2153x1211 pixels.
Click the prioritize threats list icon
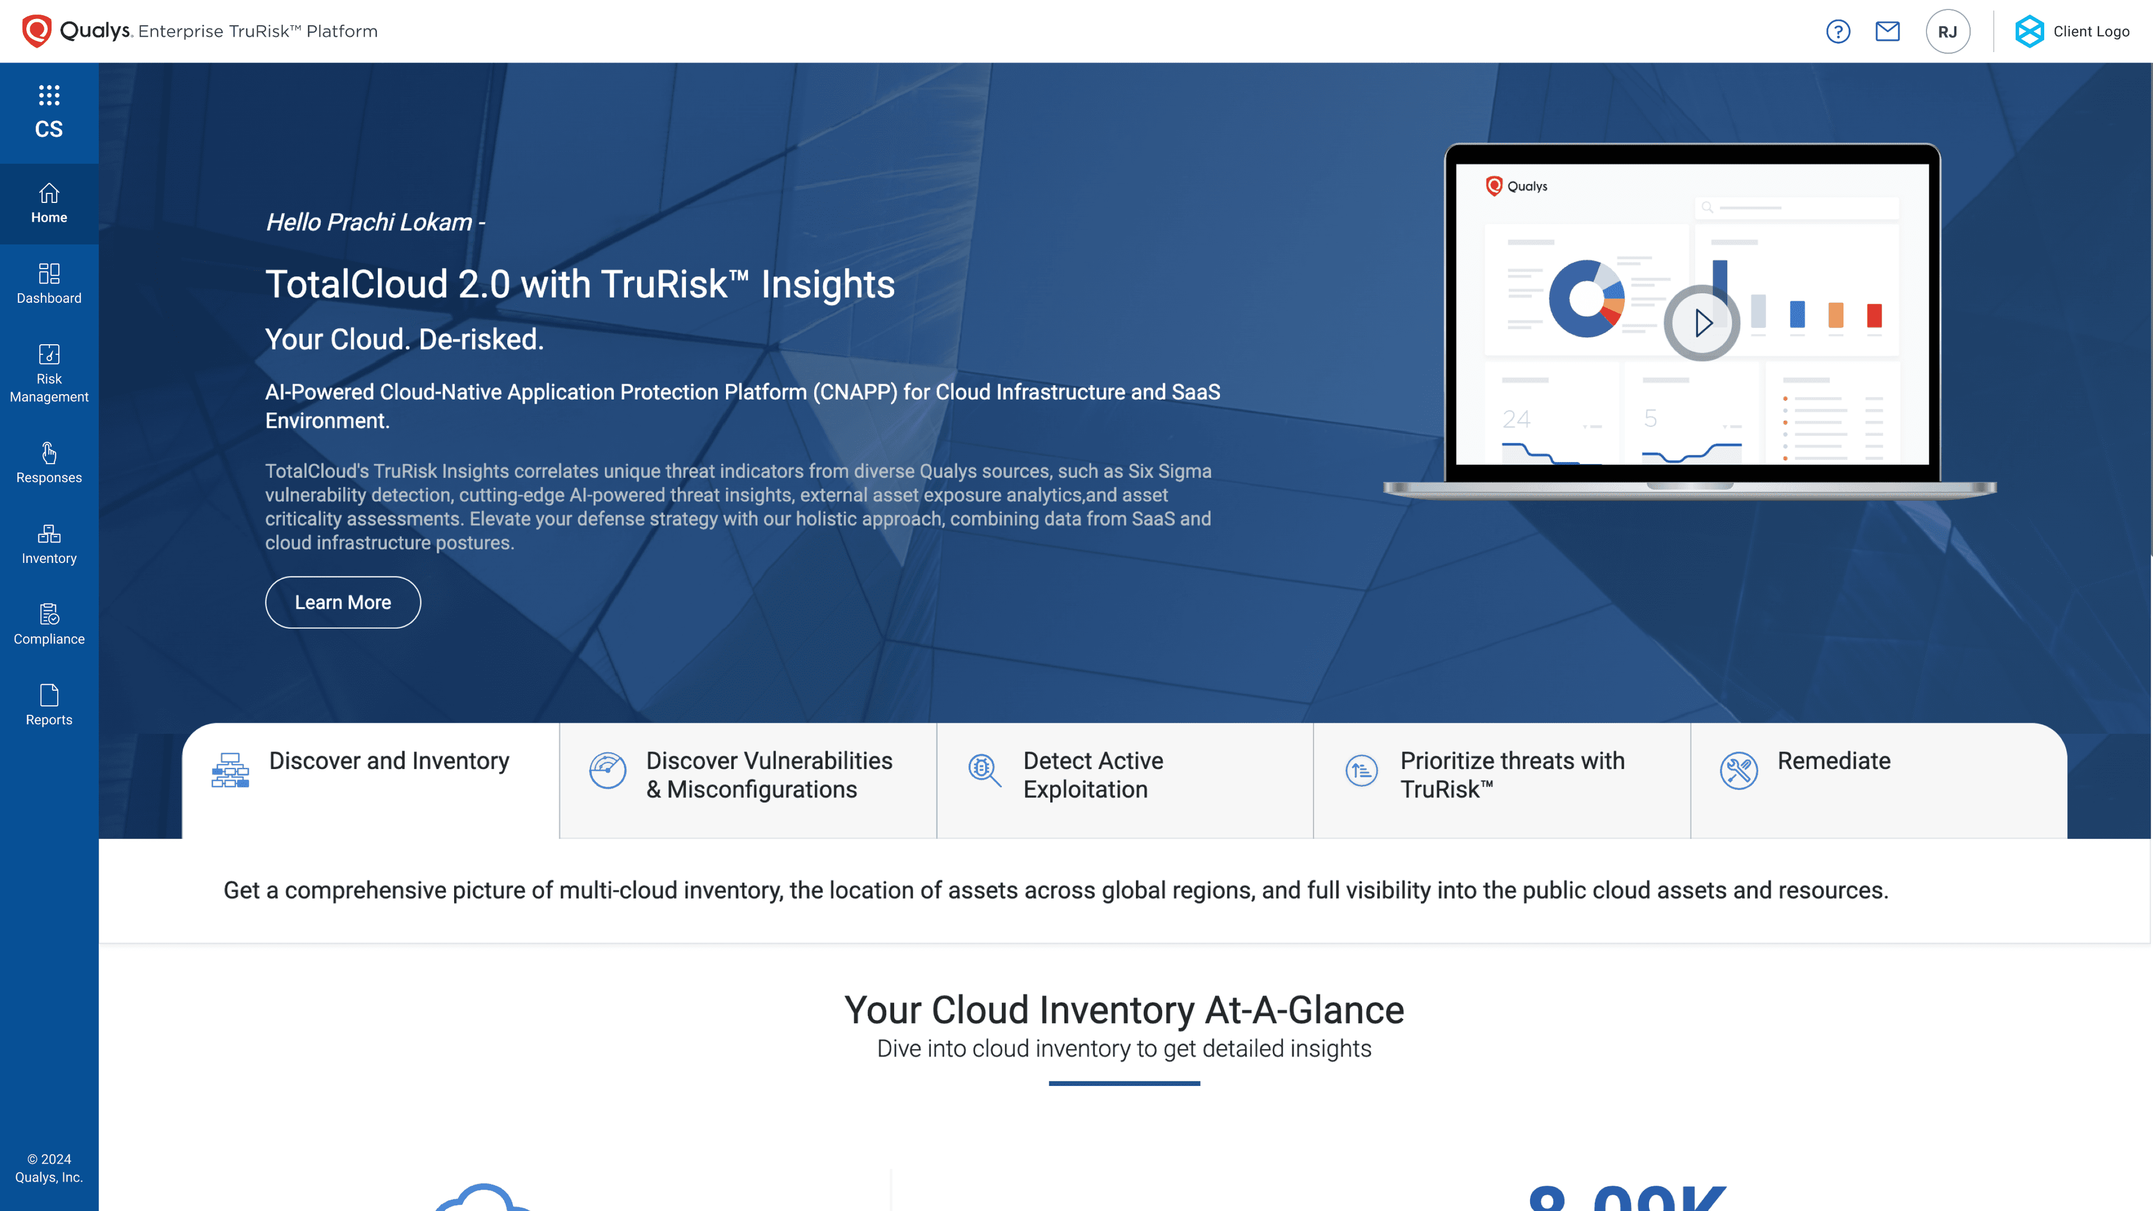[1361, 770]
